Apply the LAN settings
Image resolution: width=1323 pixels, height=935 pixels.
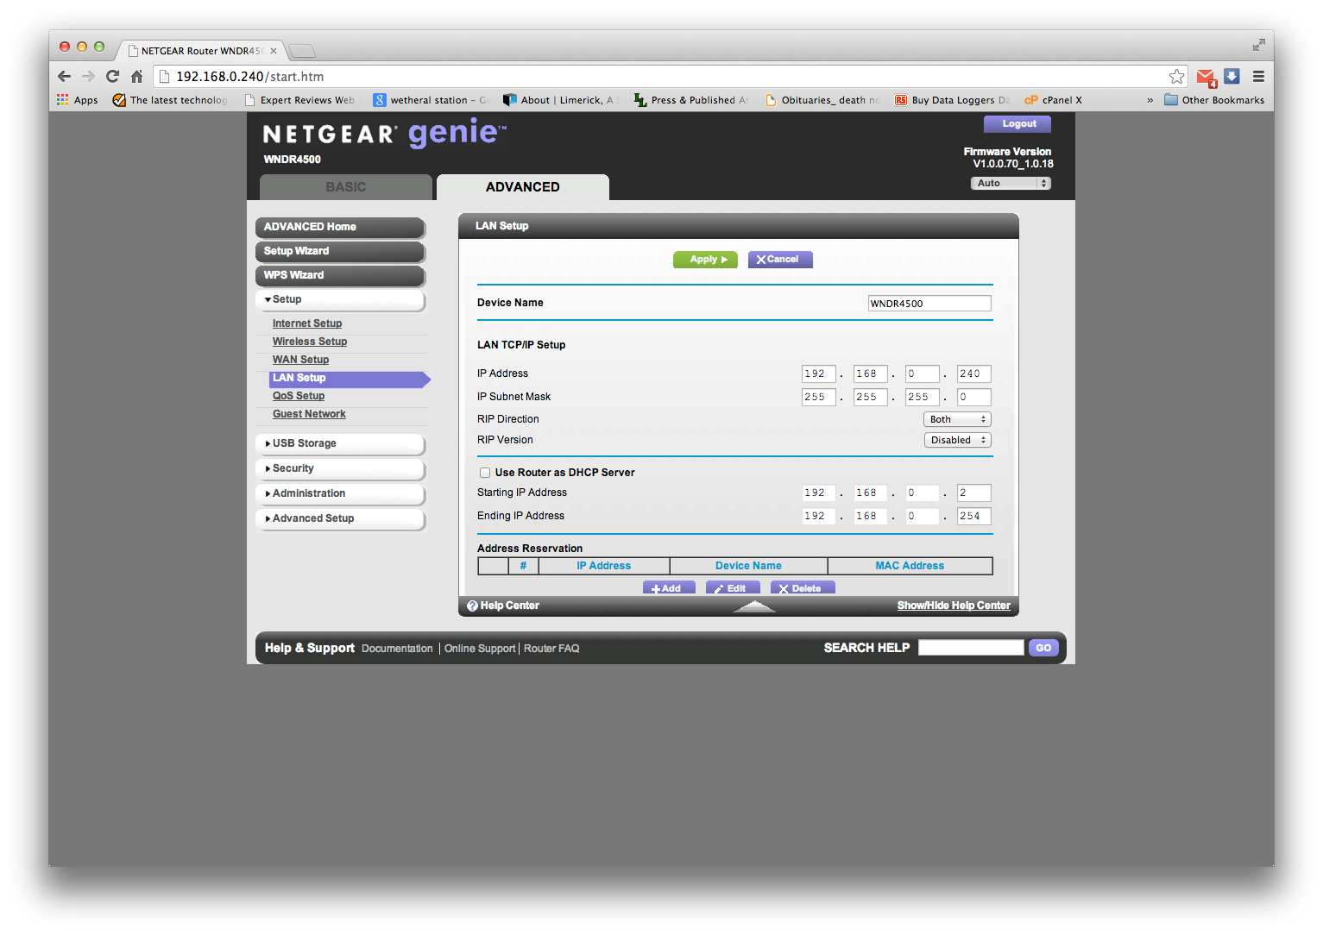(x=705, y=260)
